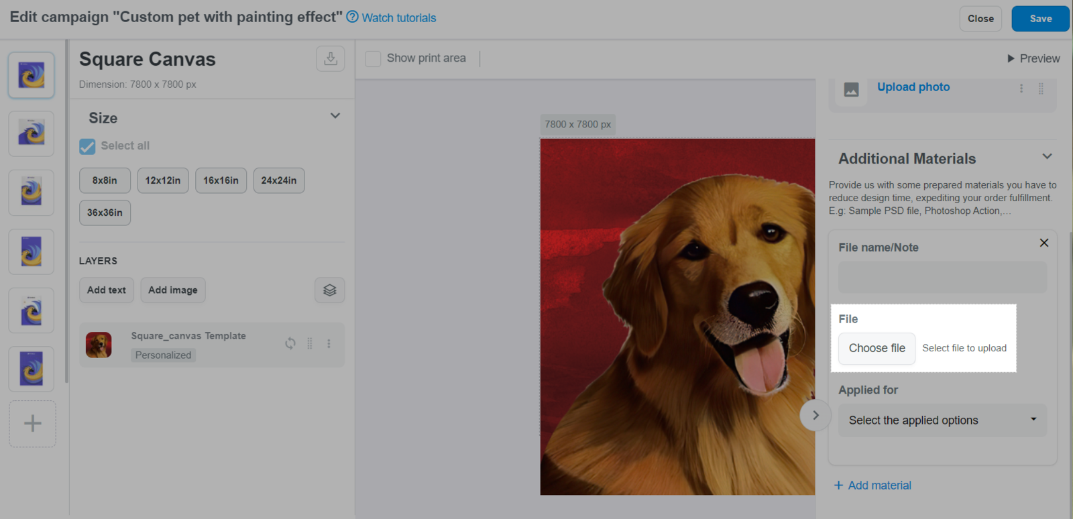Viewport: 1073px width, 519px height.
Task: Click the Add image button
Action: pos(173,290)
